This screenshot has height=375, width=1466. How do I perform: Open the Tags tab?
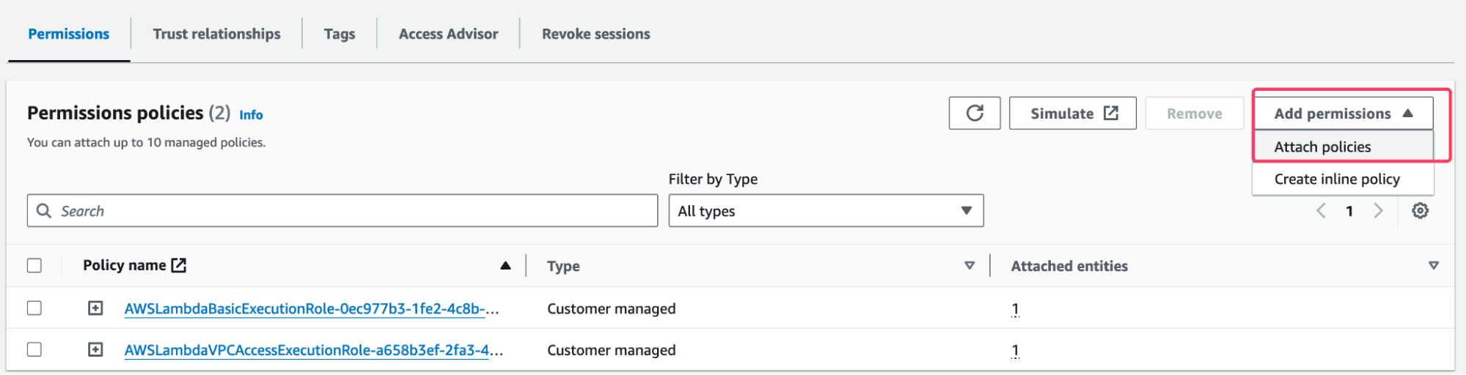point(340,34)
